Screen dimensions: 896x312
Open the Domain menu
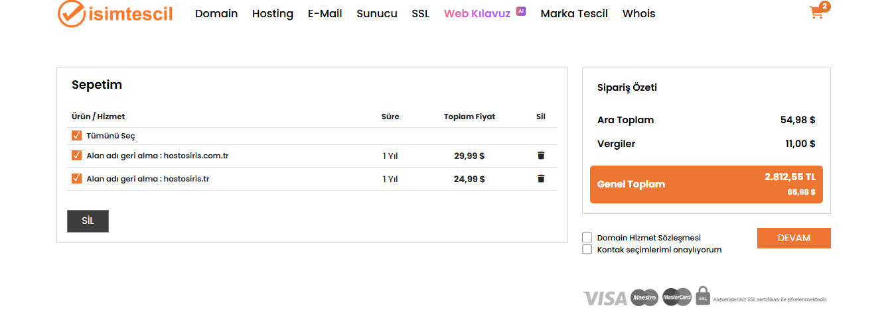pos(216,13)
